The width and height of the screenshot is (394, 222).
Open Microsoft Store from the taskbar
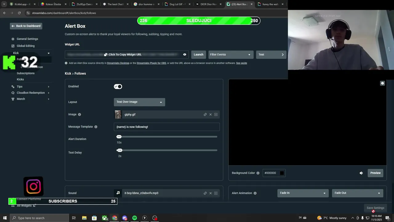tap(94, 218)
